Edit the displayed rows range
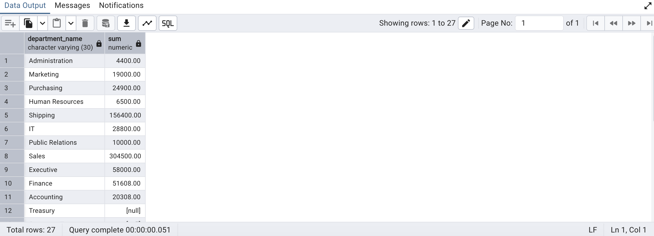This screenshot has width=654, height=236. tap(466, 23)
